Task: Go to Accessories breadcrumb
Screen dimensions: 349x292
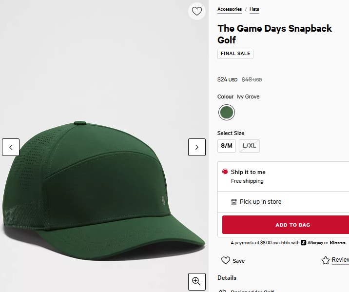Action: 230,9
